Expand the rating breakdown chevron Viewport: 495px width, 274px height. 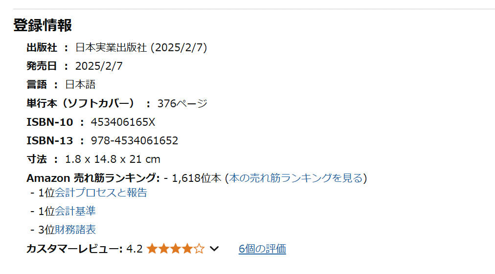click(x=214, y=249)
